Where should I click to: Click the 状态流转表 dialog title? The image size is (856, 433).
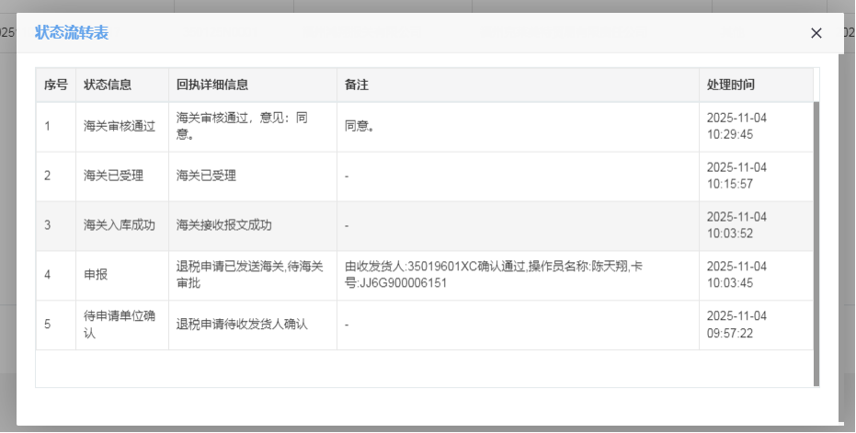[x=72, y=33]
